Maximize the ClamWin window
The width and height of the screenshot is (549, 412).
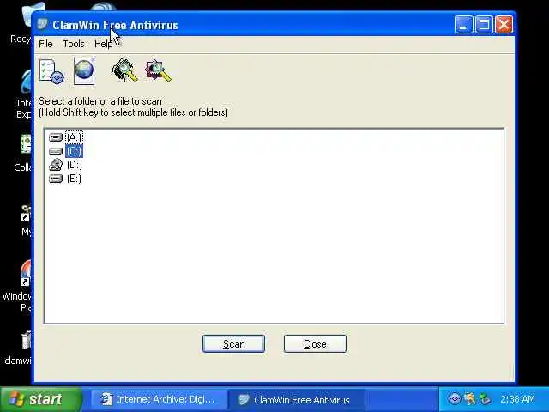[x=484, y=25]
